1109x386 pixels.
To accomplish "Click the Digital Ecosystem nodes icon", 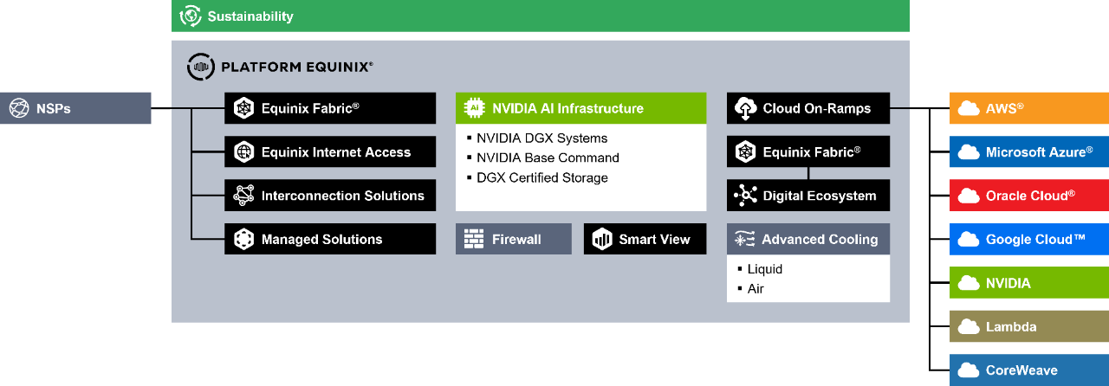I will pos(744,196).
